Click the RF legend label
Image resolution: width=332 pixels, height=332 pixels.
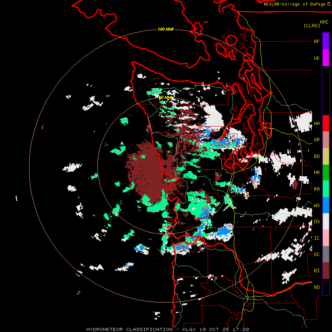(317, 41)
